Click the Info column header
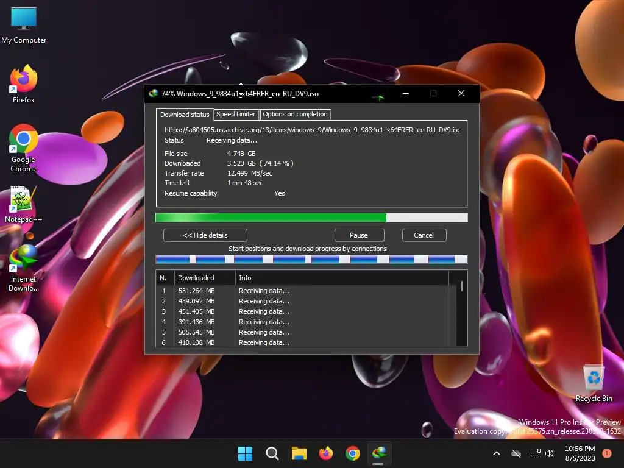624x468 pixels. (x=342, y=278)
